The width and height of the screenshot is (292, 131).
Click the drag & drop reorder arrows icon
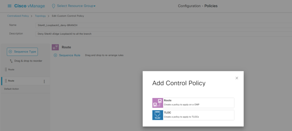pos(11,61)
